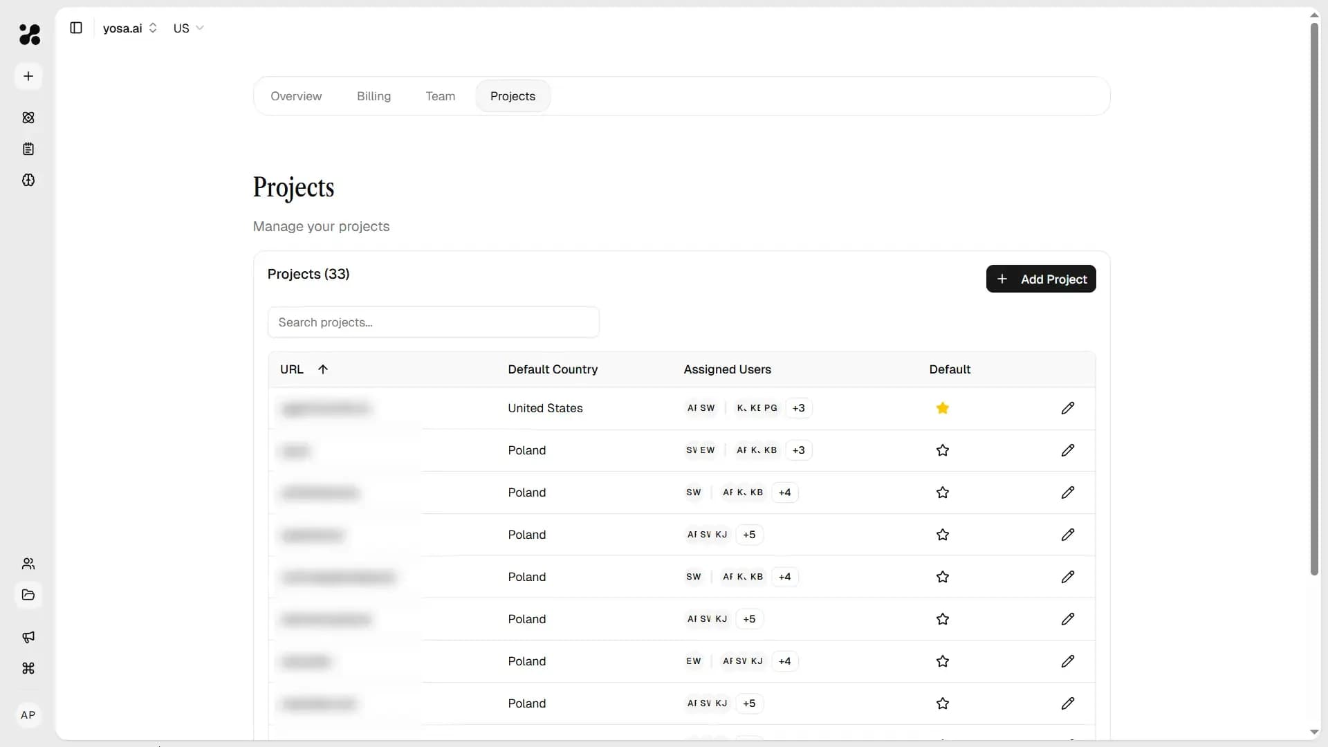
Task: Expand the +5 assigned users badge
Action: pos(750,535)
